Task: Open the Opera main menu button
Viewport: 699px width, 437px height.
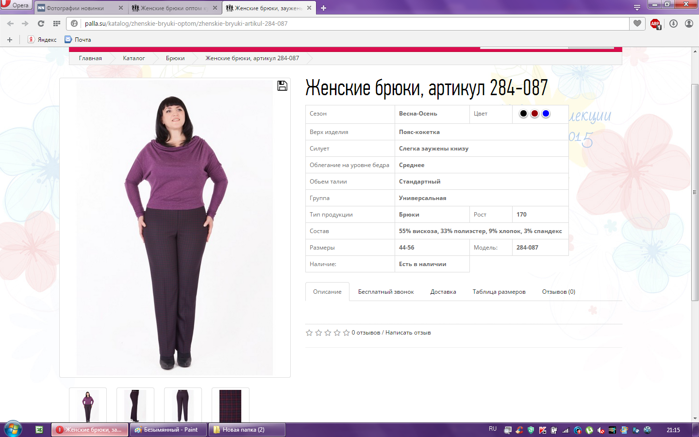Action: tap(16, 5)
